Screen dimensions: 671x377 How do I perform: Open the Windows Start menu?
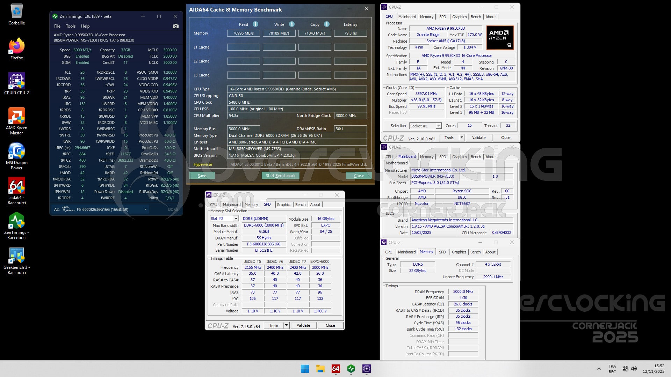coord(305,369)
